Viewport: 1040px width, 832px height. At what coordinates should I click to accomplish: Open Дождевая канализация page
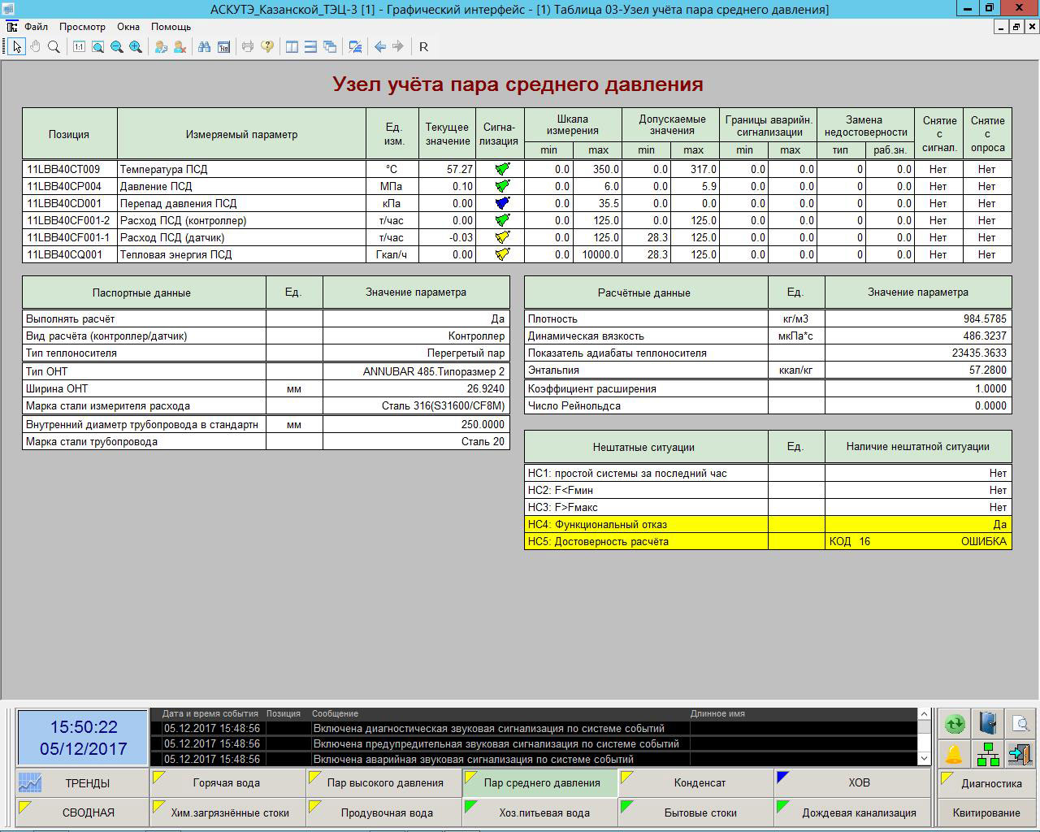852,812
